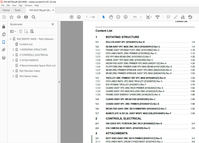Expand the 1 ROTATING STRUCTURE bookmark
This screenshot has width=199, height=143.
pos(13,50)
